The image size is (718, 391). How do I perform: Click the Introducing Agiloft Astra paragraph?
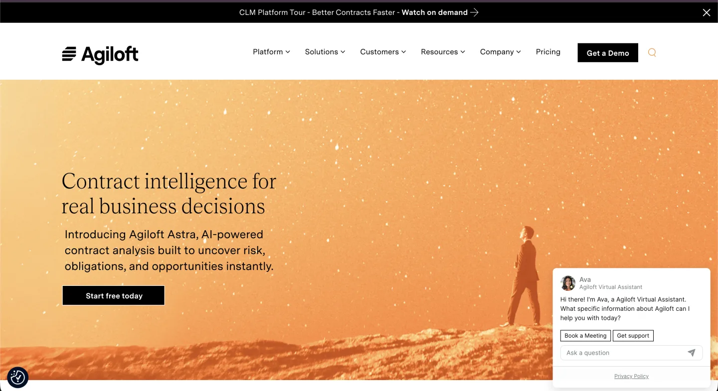pyautogui.click(x=169, y=250)
